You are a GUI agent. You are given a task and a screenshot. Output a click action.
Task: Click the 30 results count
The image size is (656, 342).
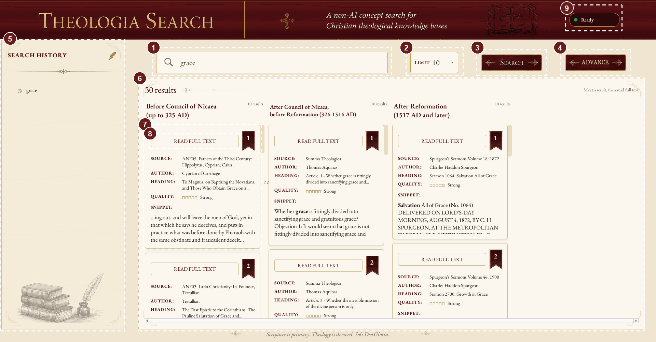161,90
